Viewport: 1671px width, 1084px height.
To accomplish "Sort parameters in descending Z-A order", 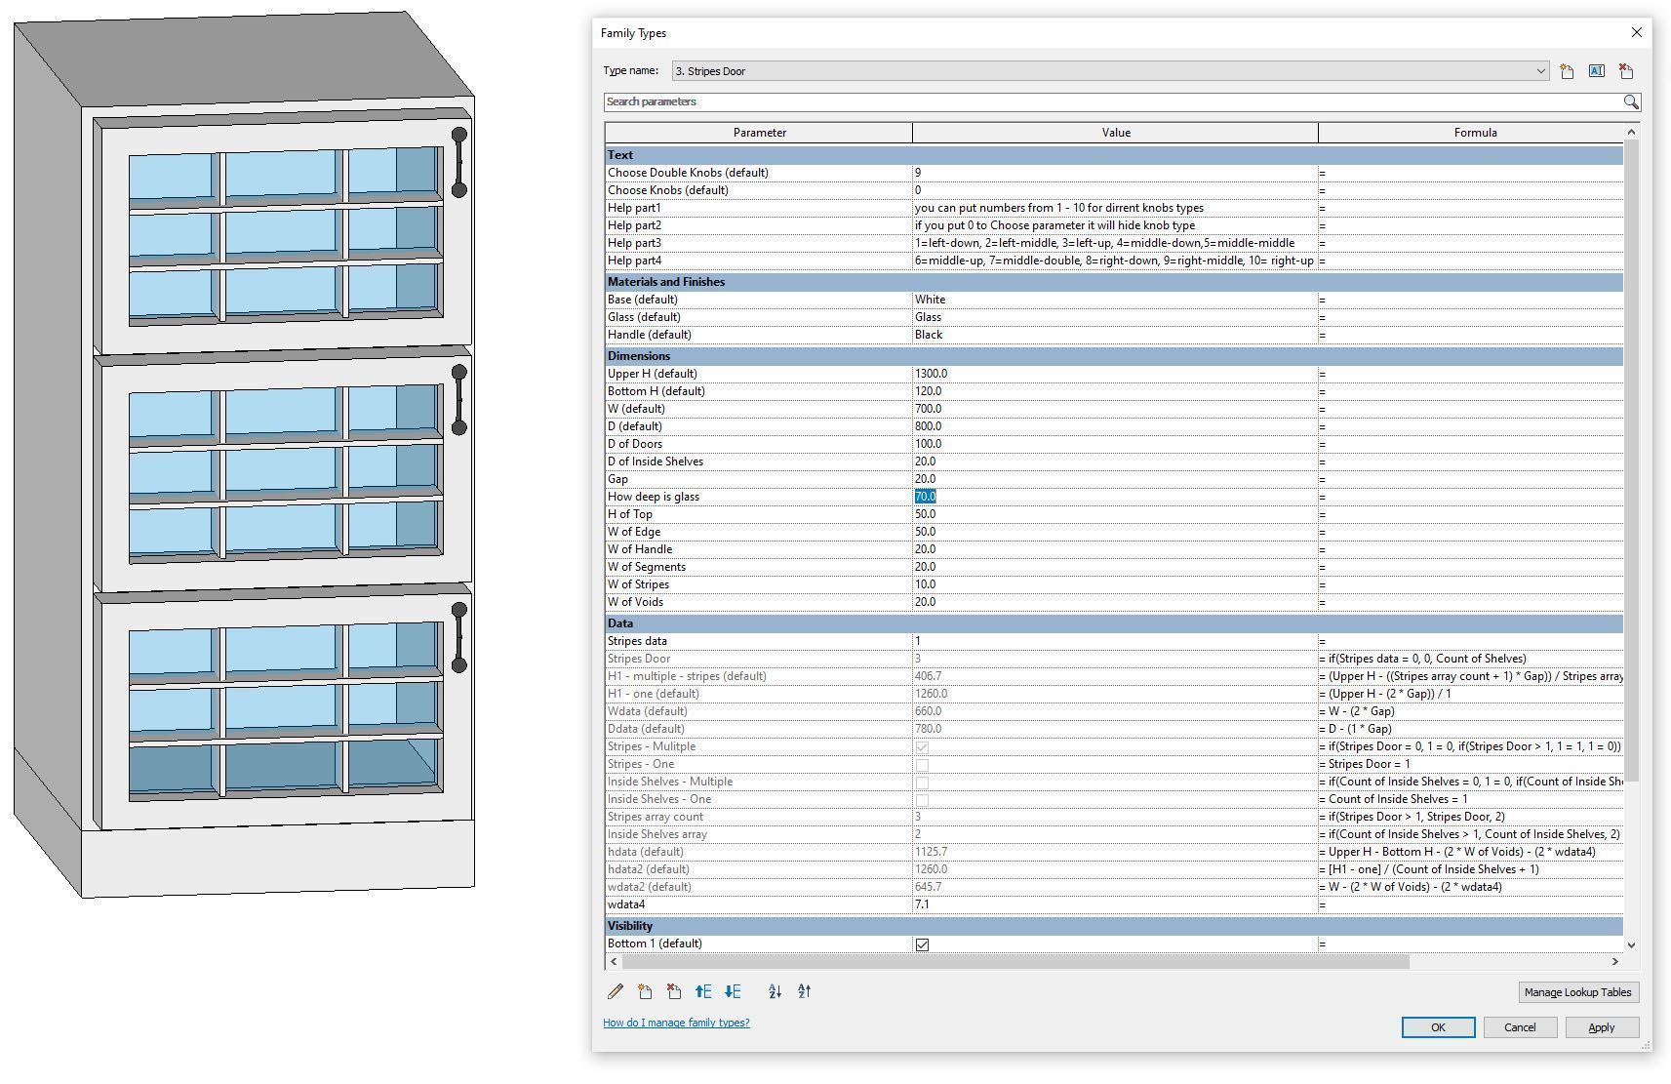I will pos(804,991).
